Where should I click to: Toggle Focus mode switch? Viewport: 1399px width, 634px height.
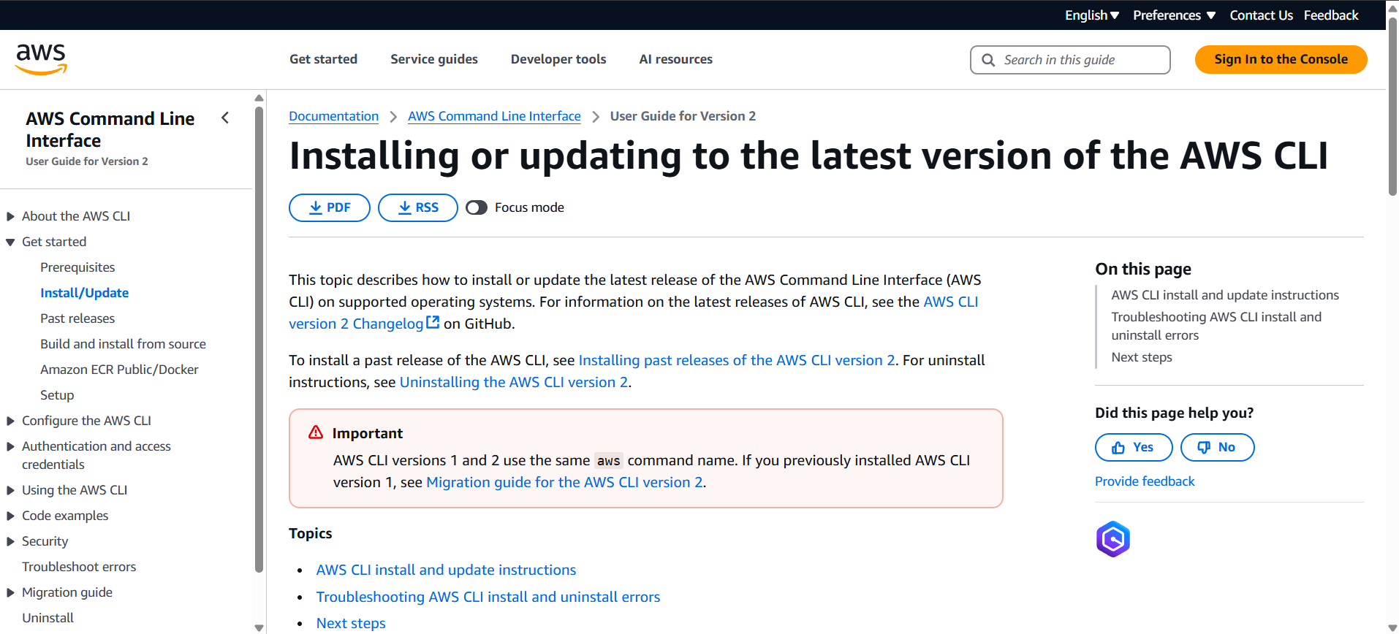(477, 207)
